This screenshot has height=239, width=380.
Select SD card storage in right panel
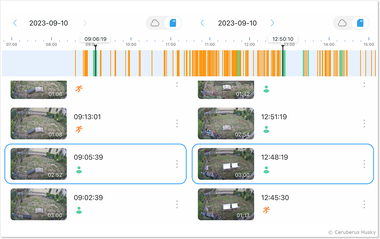pyautogui.click(x=360, y=23)
